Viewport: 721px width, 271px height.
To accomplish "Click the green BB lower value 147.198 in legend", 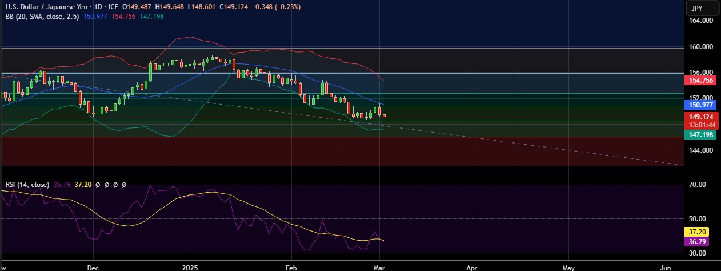I will click(151, 16).
